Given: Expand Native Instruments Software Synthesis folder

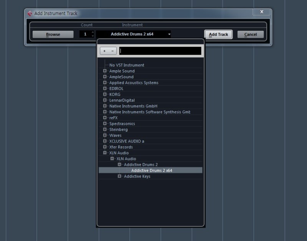Looking at the screenshot, I should pyautogui.click(x=105, y=112).
